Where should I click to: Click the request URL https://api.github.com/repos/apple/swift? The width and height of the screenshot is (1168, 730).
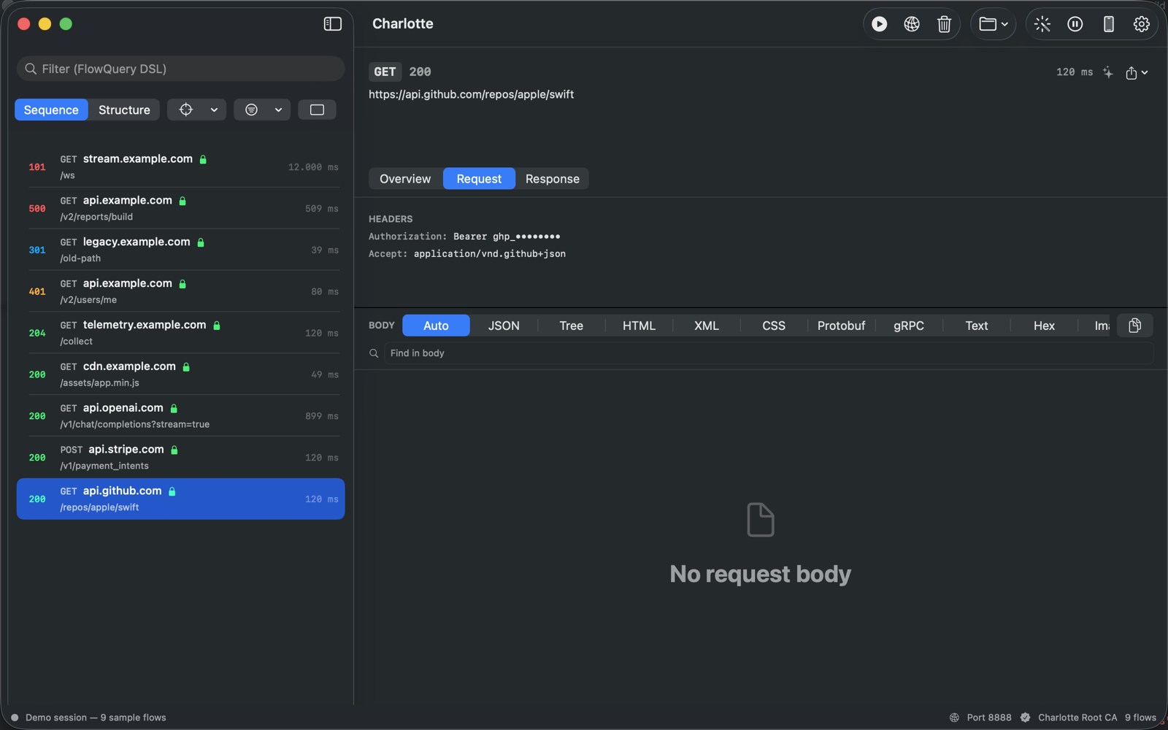coord(471,94)
